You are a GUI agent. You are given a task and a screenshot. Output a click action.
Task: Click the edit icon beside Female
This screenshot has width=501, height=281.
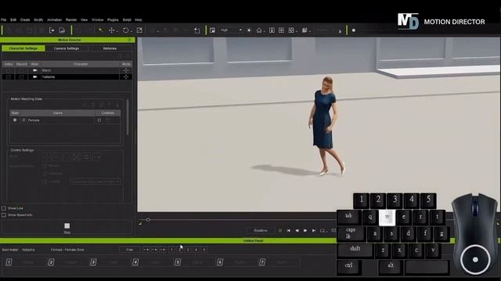coord(23,120)
